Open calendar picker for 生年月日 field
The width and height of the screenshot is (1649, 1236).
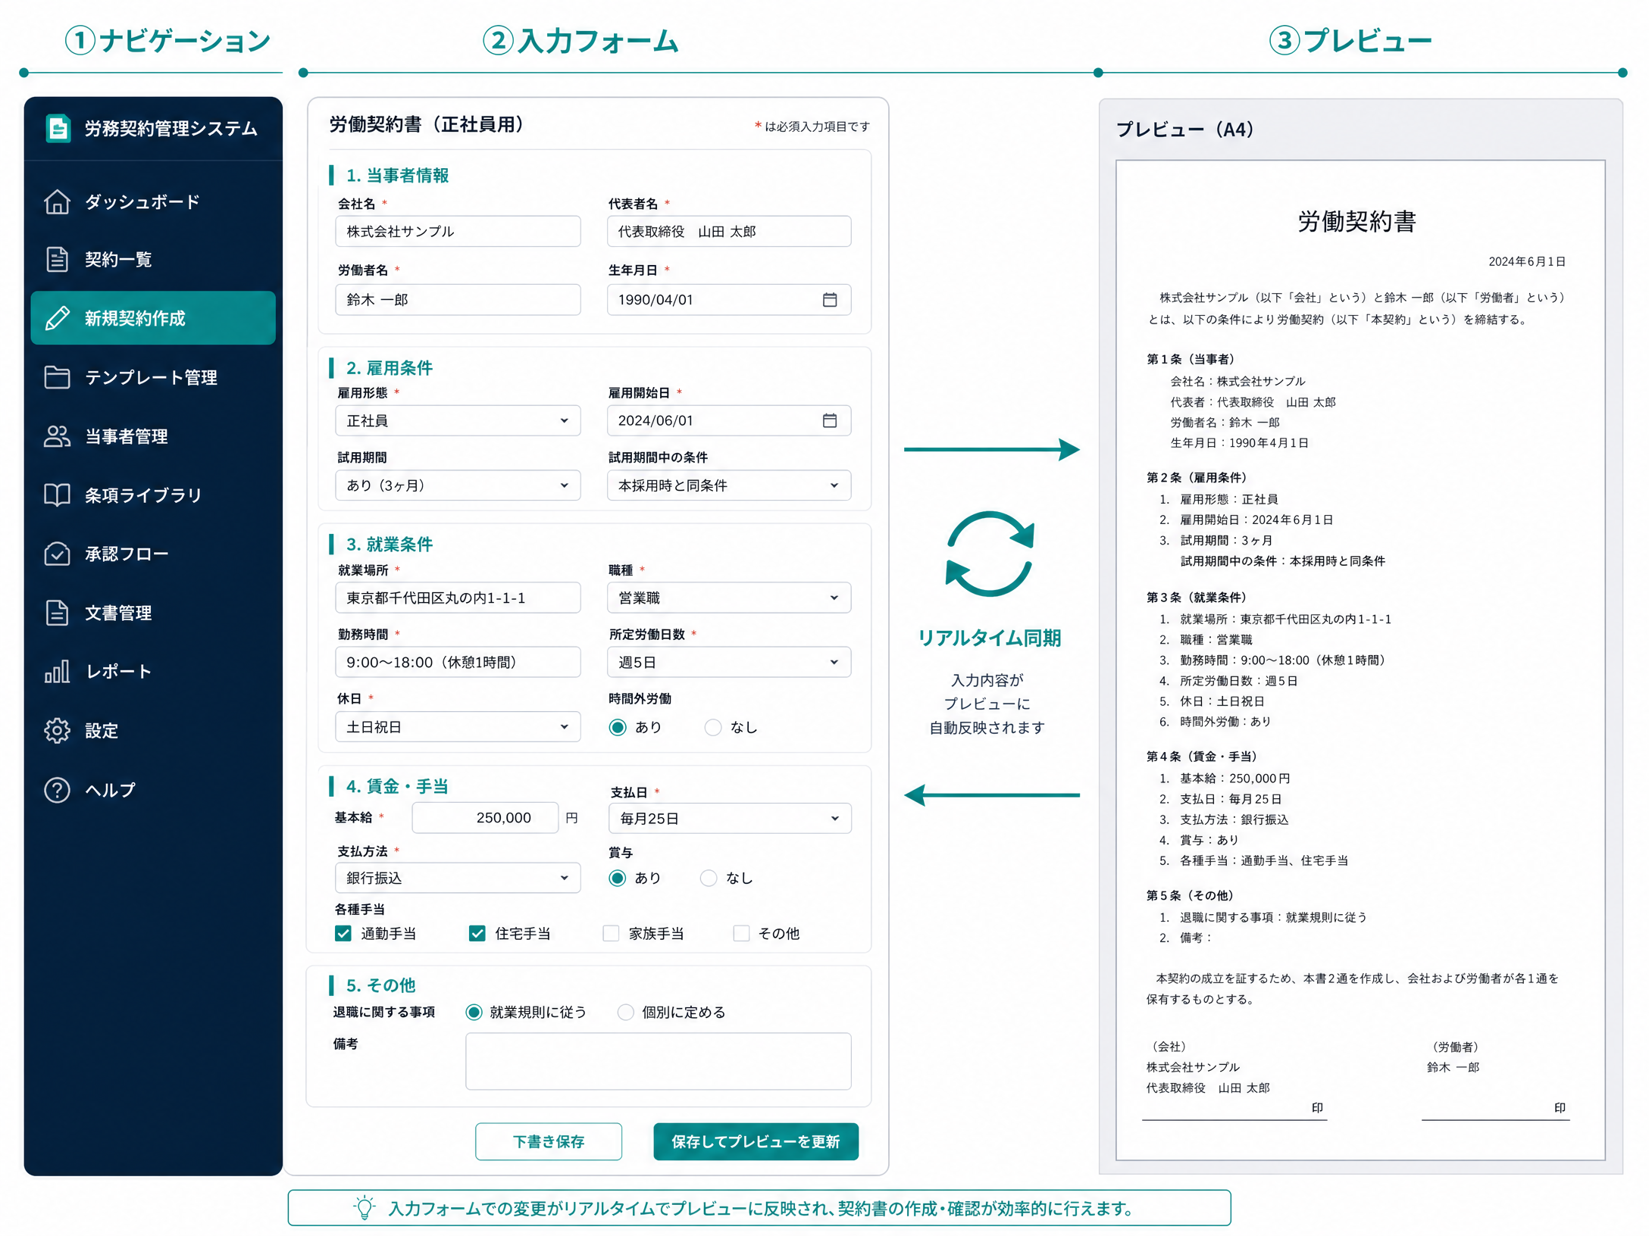point(830,299)
